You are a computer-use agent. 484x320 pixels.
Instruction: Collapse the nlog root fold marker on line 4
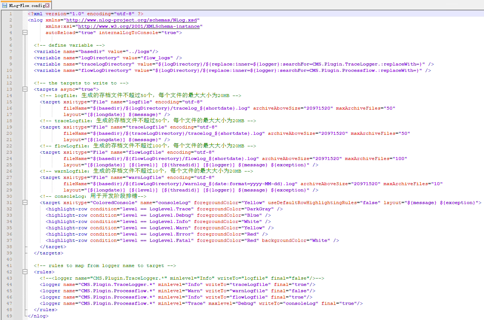[x=25, y=33]
